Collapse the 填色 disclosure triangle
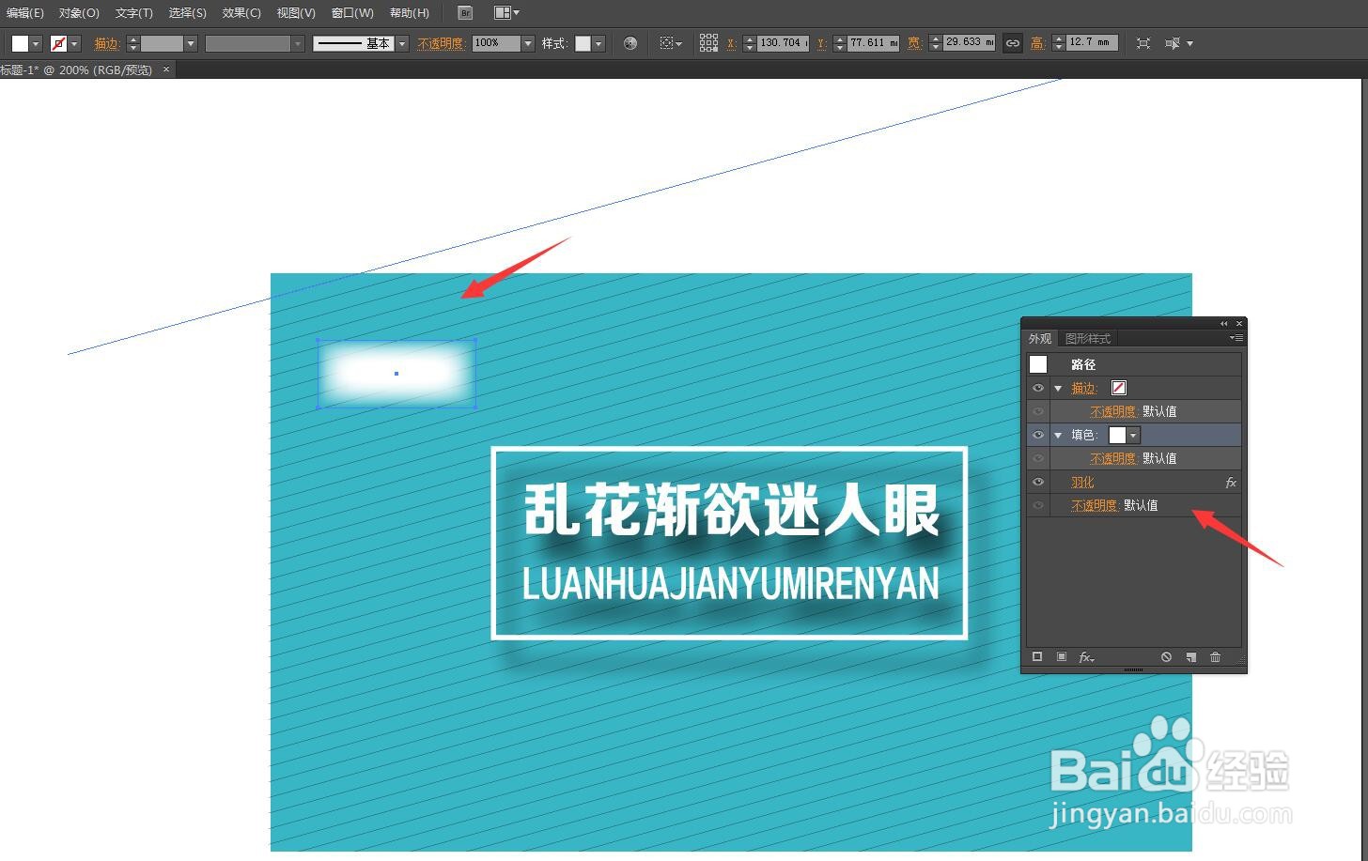The image size is (1368, 861). click(1058, 435)
